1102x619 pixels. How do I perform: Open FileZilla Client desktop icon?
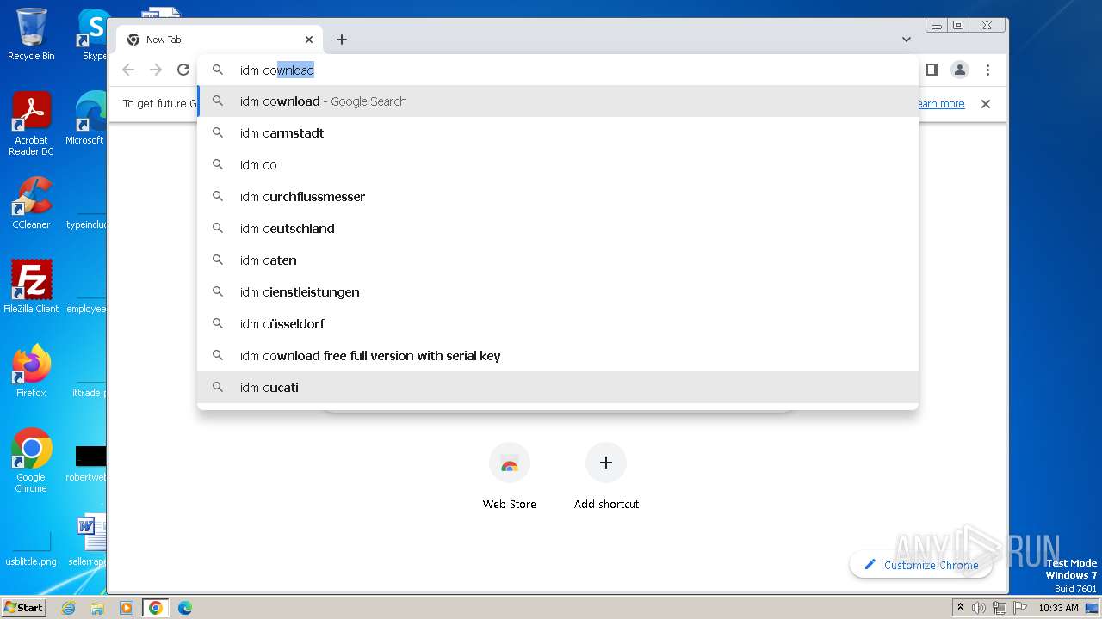click(31, 286)
